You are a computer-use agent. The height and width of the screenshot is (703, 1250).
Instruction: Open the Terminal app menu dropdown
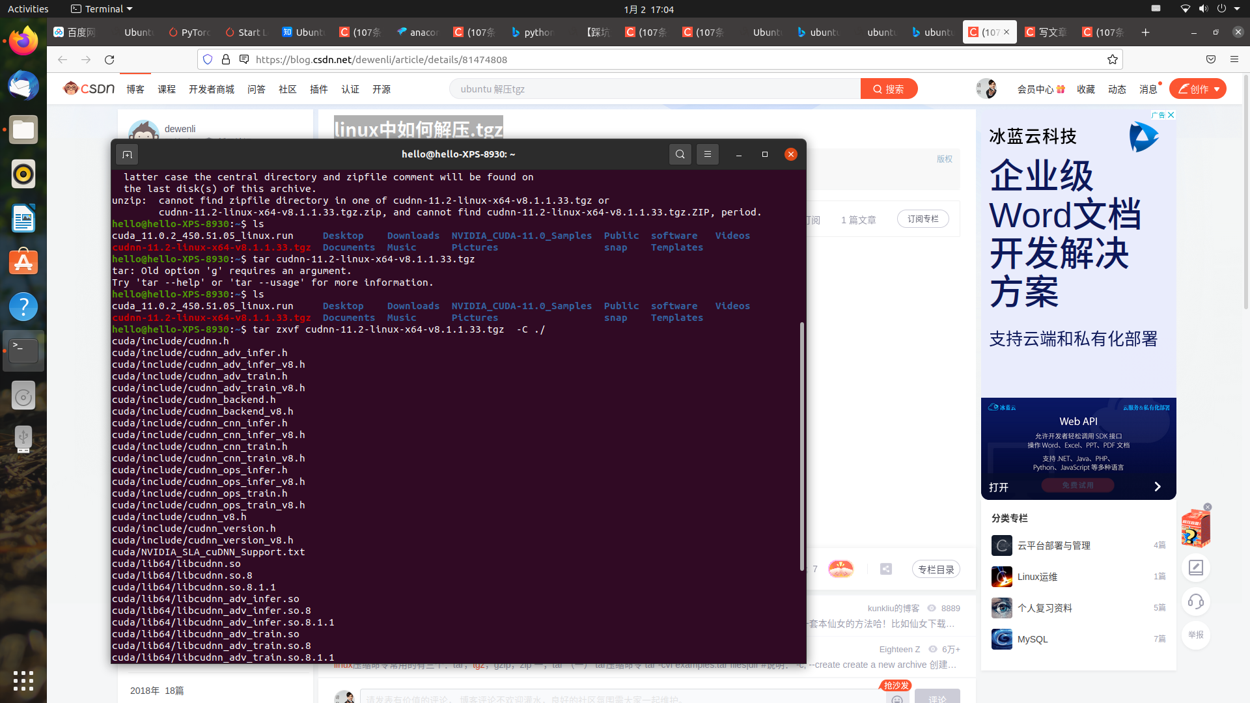tap(102, 9)
